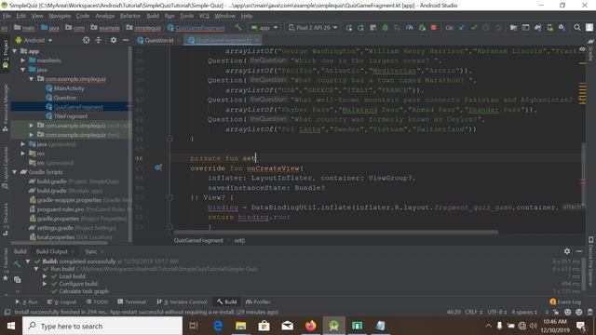Click the Search Everywhere magnifier icon
Screen dimensions: 596x335
point(577,27)
